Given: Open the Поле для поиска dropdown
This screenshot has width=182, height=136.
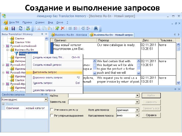Looking at the screenshot, I should pyautogui.click(x=137, y=110).
